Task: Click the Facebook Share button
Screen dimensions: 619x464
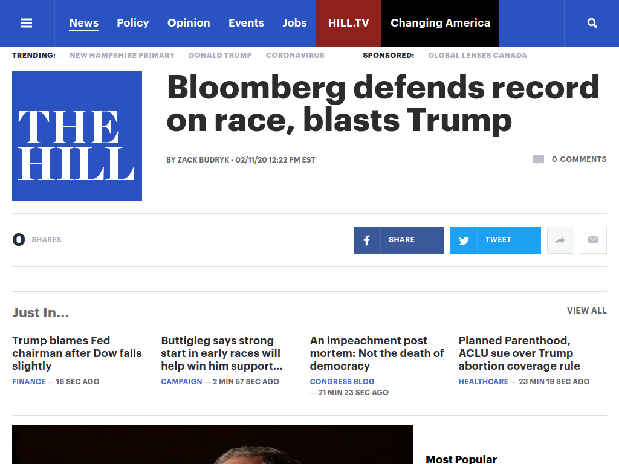Action: pos(399,240)
